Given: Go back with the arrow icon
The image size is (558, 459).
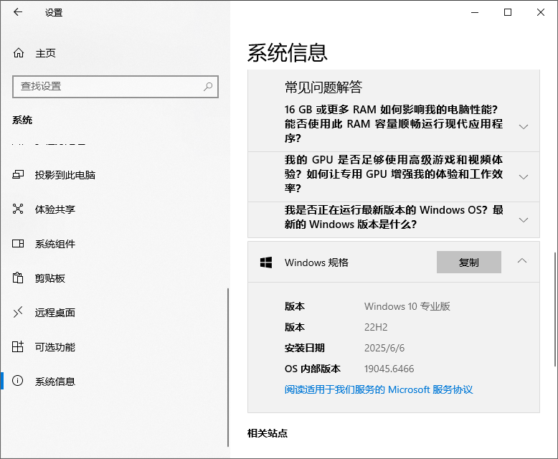Looking at the screenshot, I should [18, 12].
